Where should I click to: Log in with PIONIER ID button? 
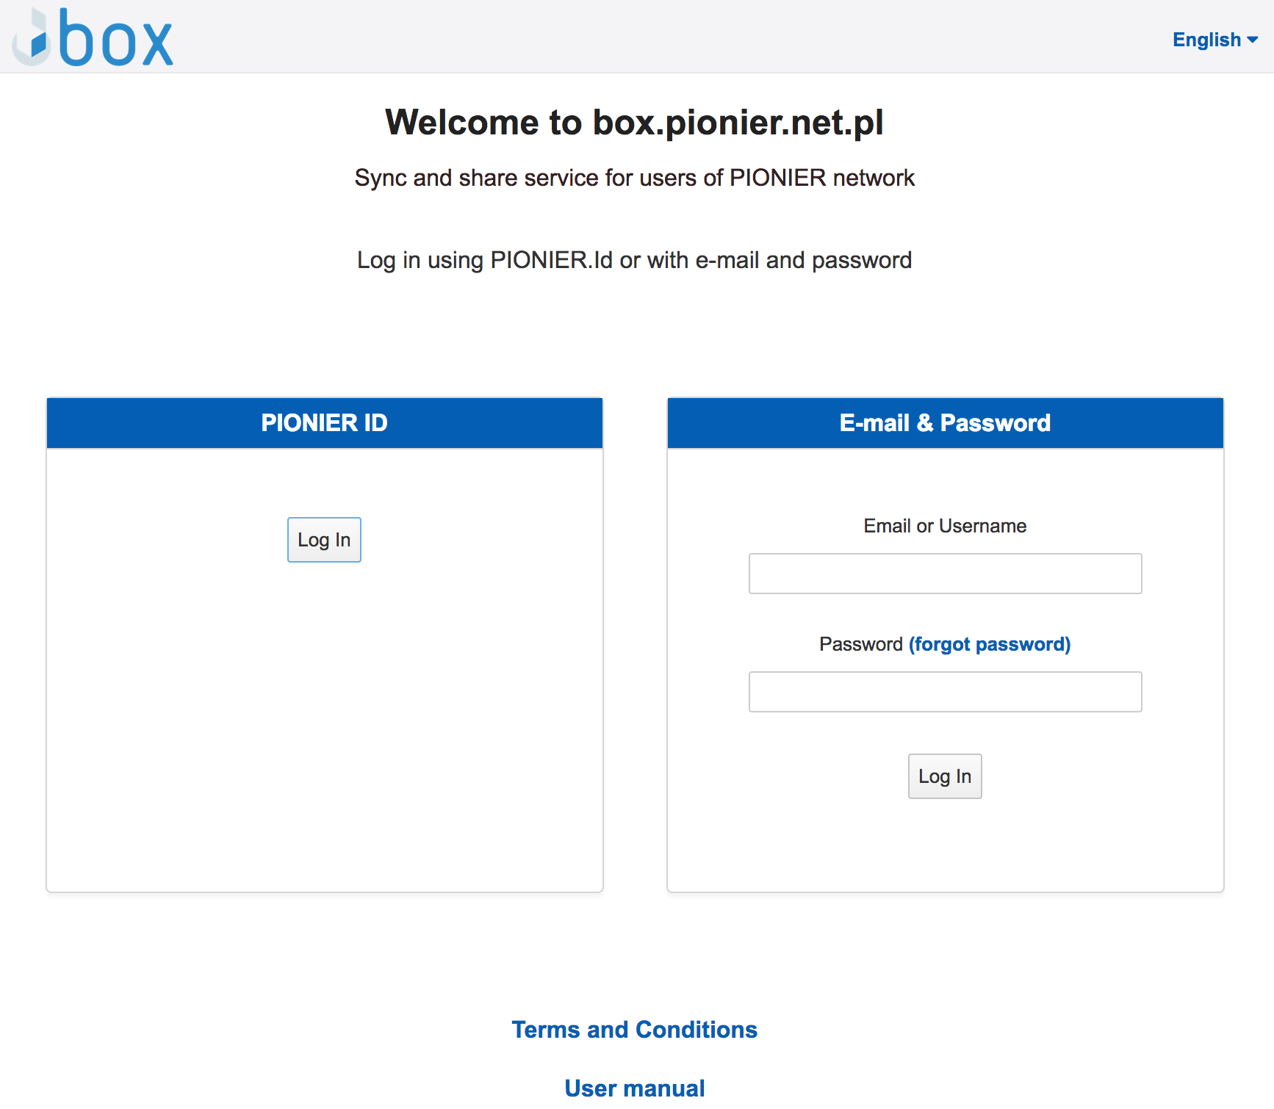click(324, 540)
